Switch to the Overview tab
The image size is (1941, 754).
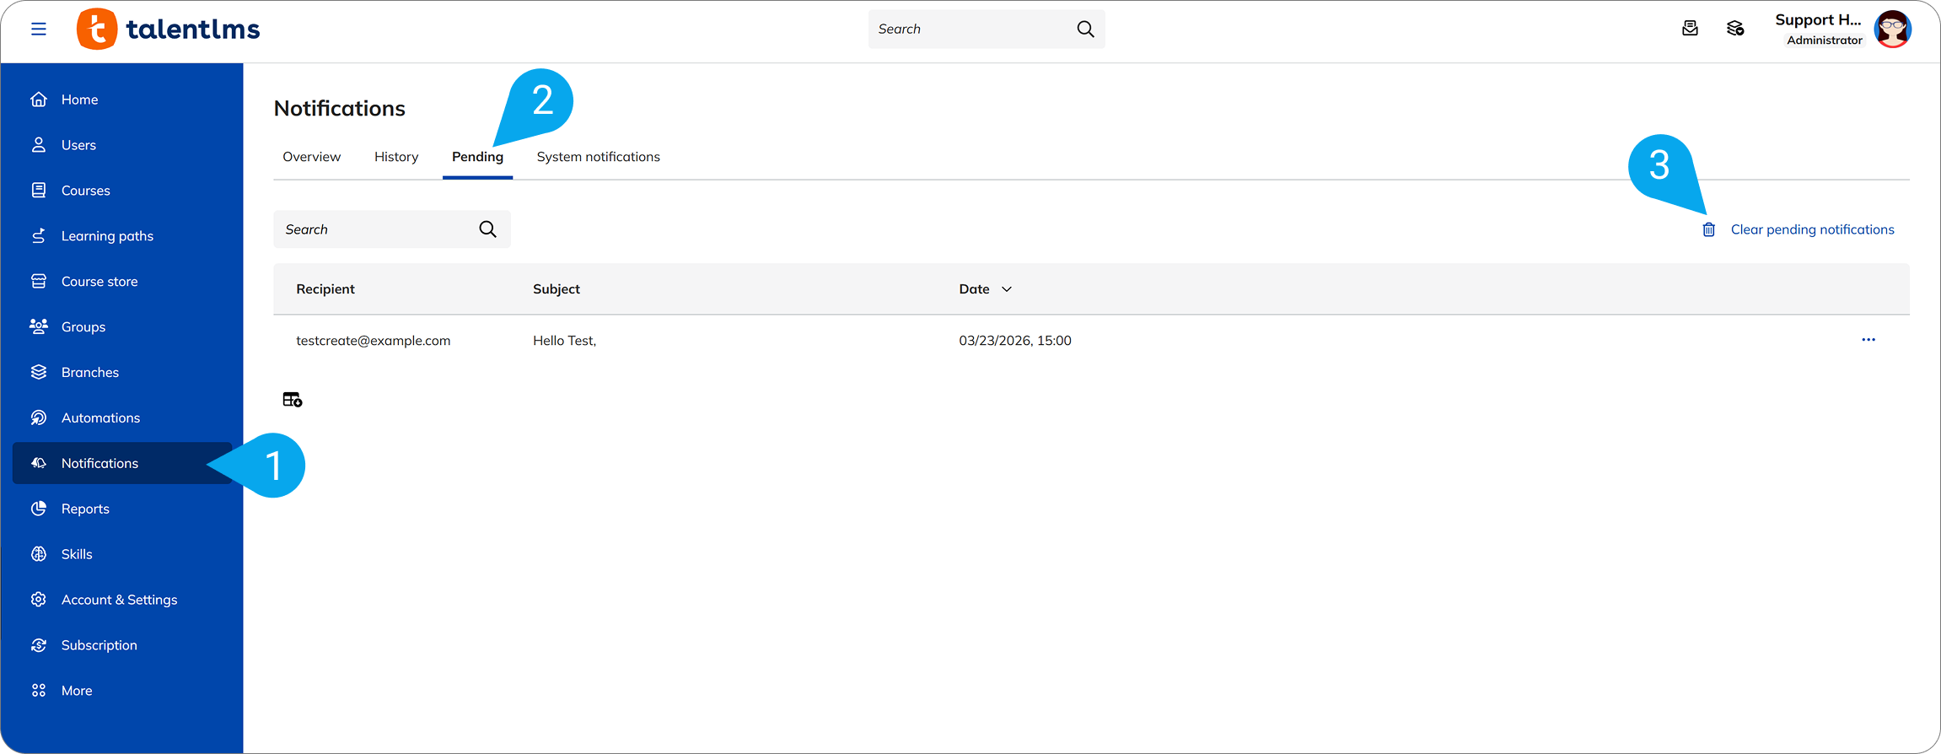tap(311, 157)
